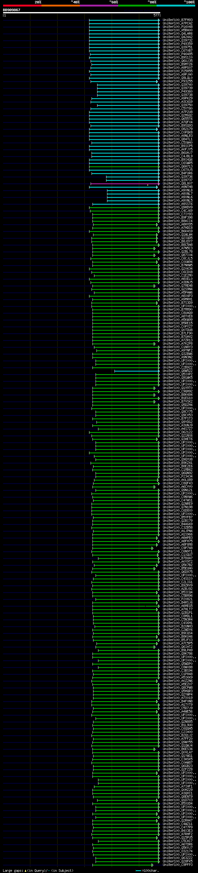Select the UniRef100_Q15PU5 hit label
Screen dimensions: 198x873
point(178,837)
